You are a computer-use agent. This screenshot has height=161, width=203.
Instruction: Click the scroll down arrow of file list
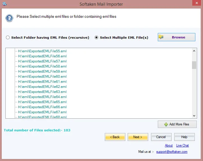point(194,116)
